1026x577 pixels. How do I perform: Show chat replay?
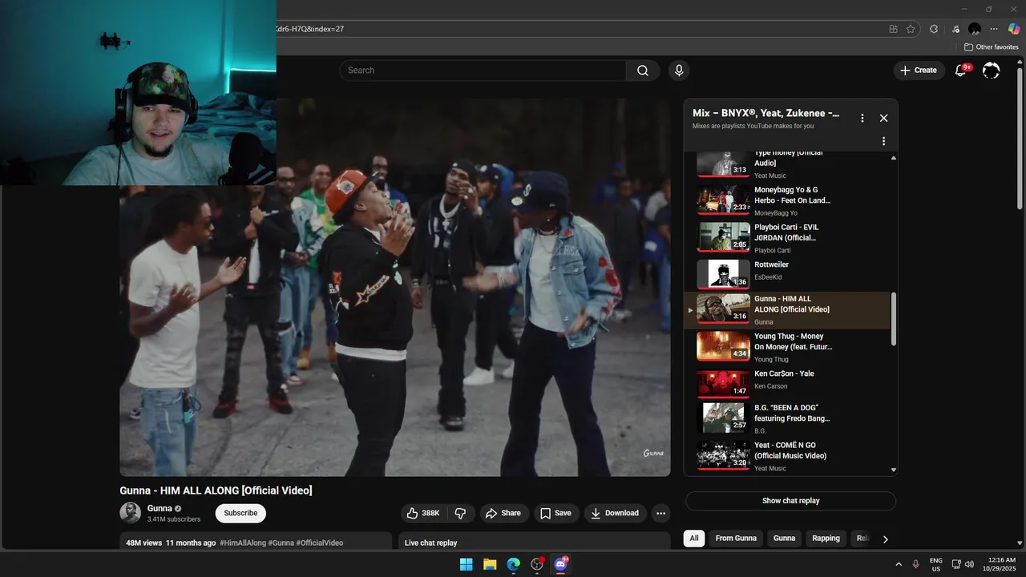coord(790,501)
